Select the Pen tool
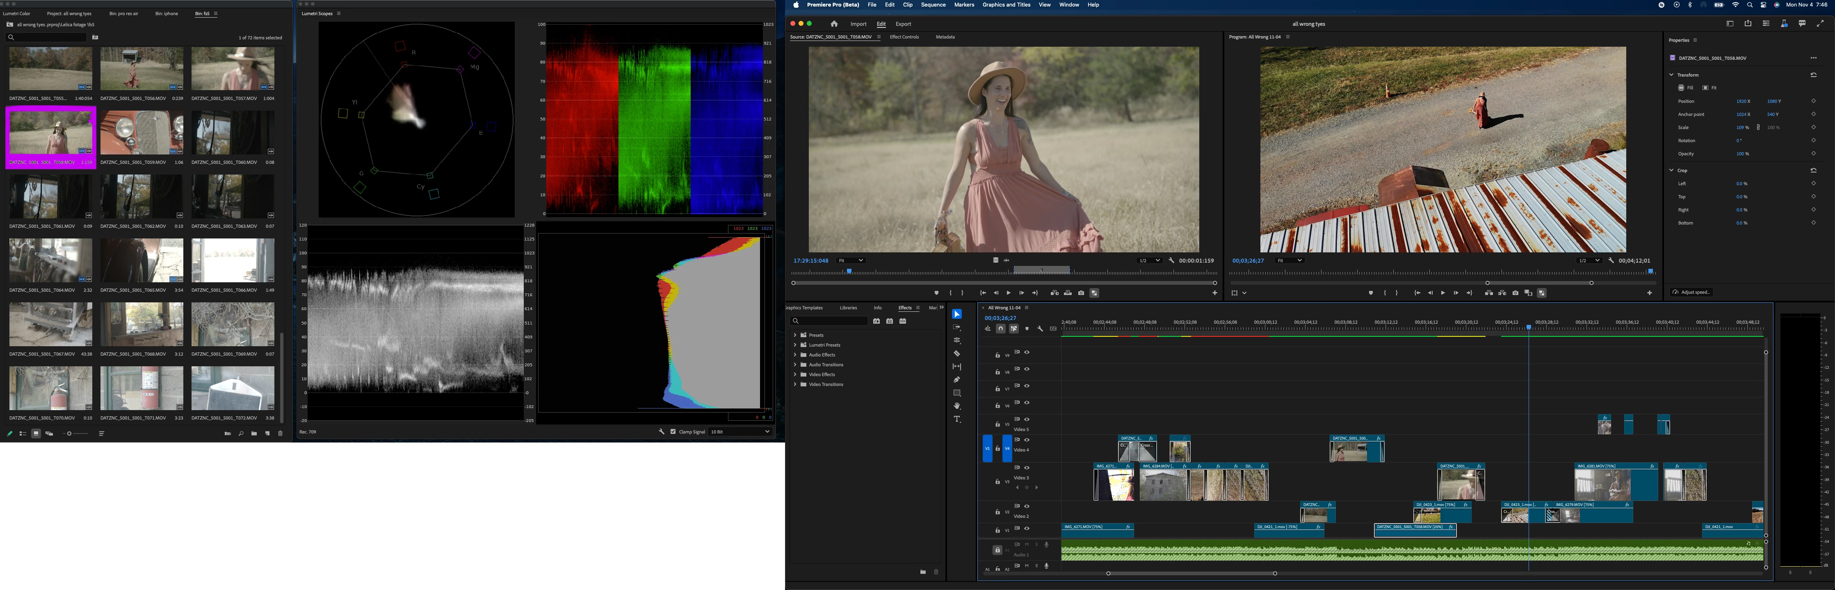Screen dimensions: 1835x590 click(x=957, y=379)
